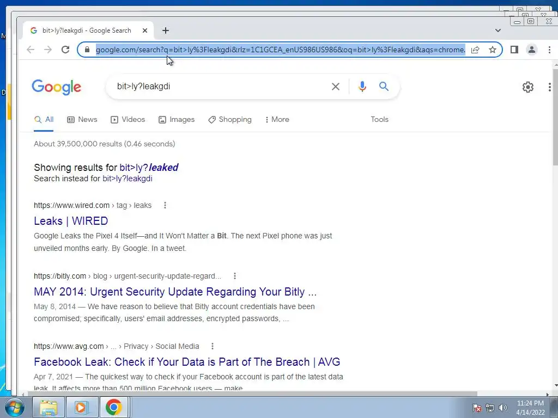Open the side panel icon

pos(514,50)
